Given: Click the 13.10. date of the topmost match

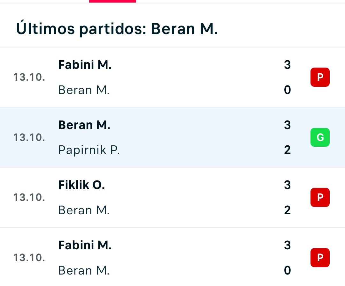Looking at the screenshot, I should tap(29, 77).
